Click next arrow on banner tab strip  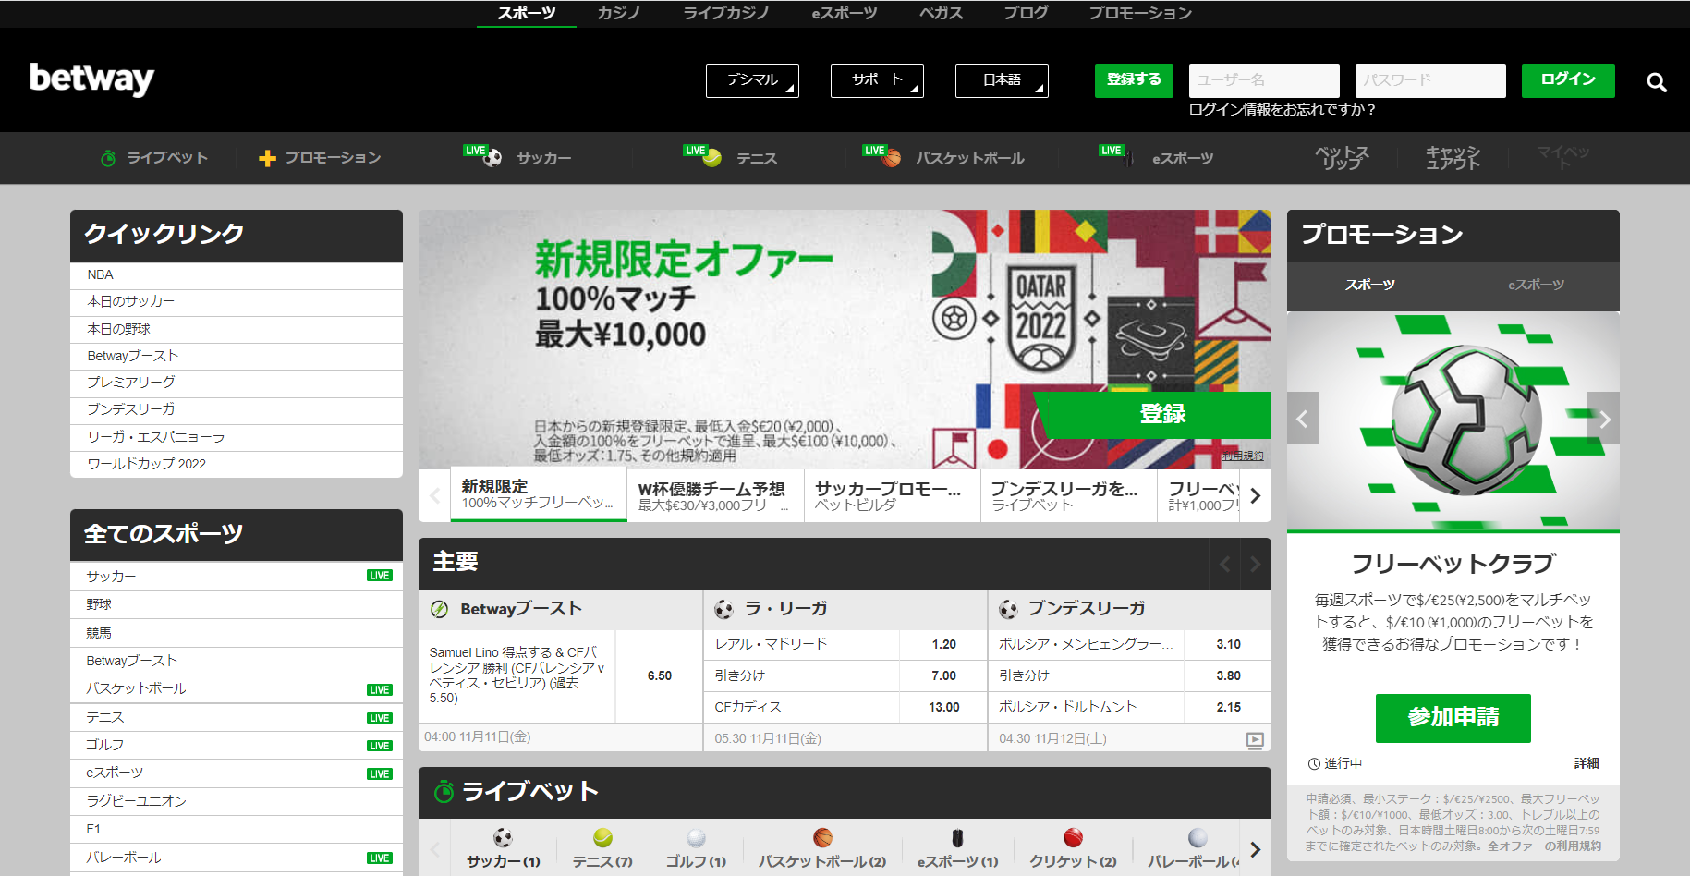(1255, 495)
